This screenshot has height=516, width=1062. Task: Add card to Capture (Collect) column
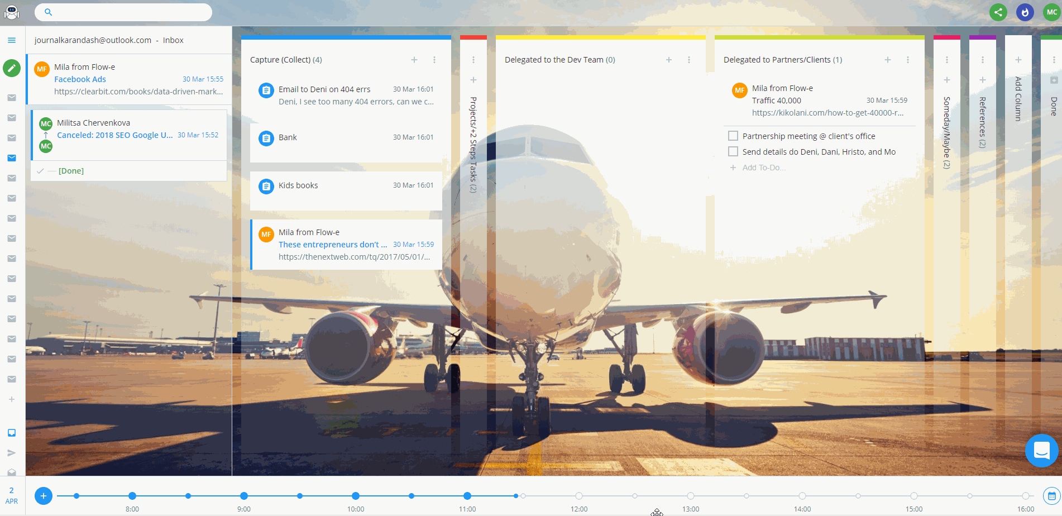point(414,60)
